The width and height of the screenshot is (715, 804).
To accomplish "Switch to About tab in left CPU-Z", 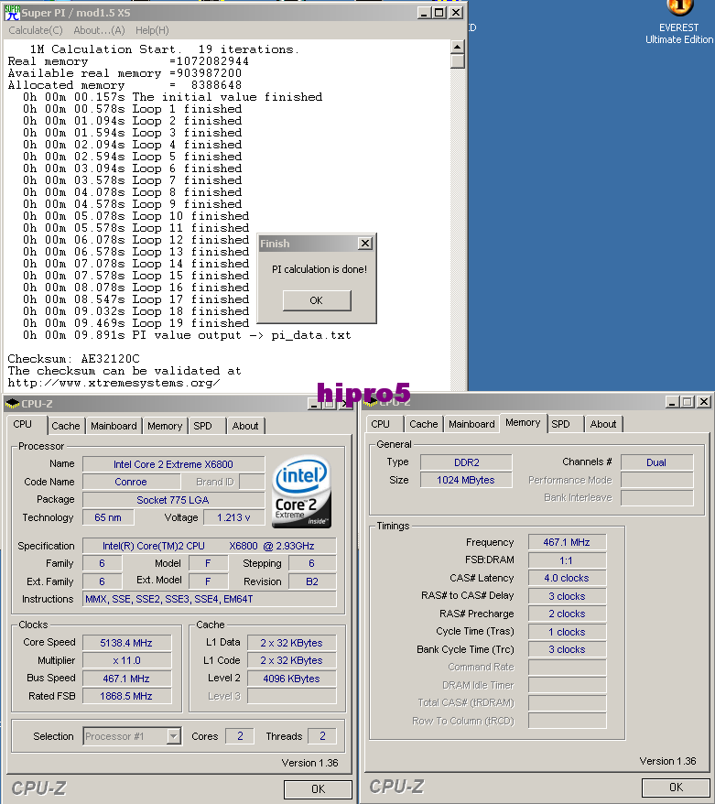I will point(245,426).
